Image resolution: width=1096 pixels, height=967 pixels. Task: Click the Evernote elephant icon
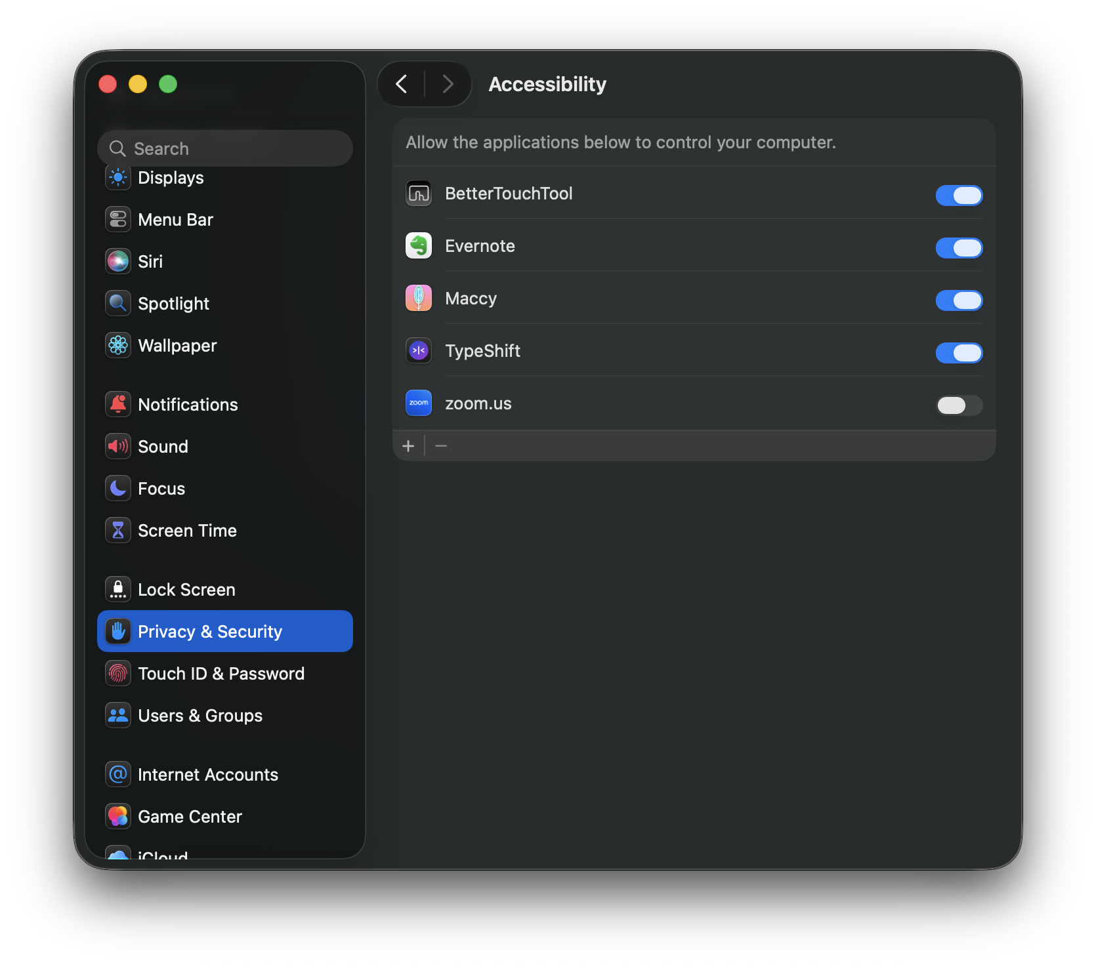419,246
